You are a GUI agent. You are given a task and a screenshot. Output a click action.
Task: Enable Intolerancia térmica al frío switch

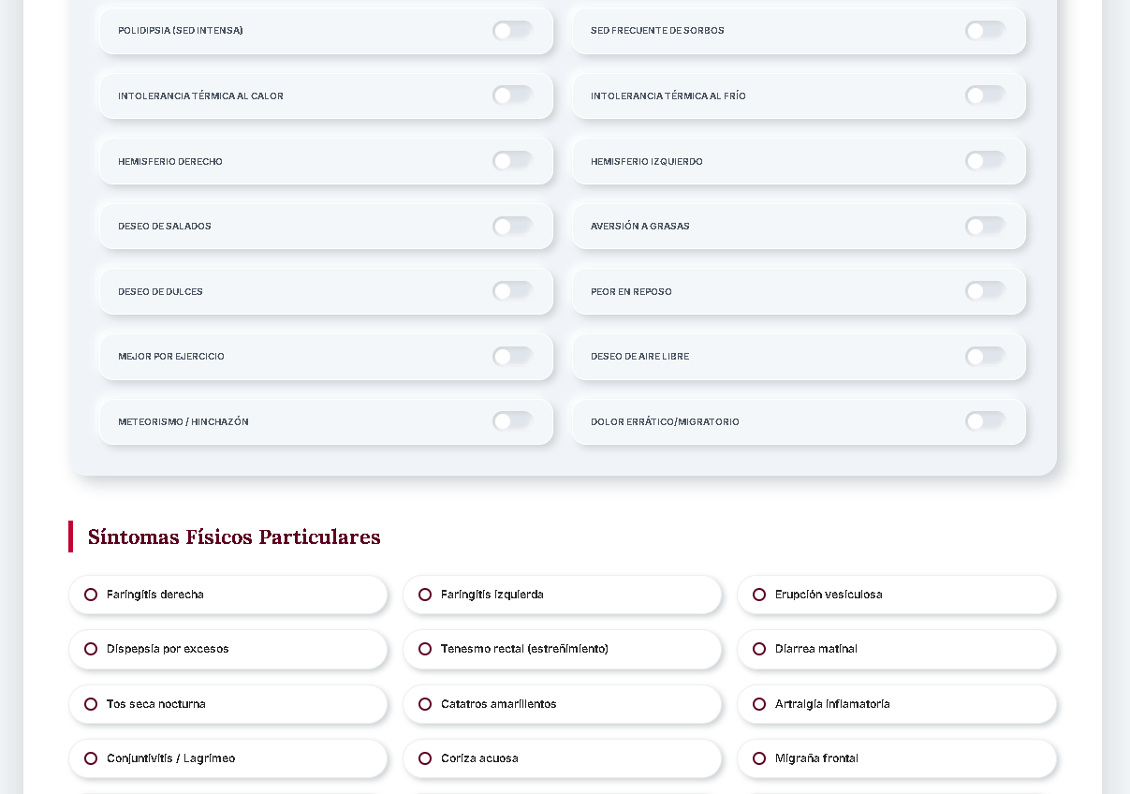click(x=985, y=96)
